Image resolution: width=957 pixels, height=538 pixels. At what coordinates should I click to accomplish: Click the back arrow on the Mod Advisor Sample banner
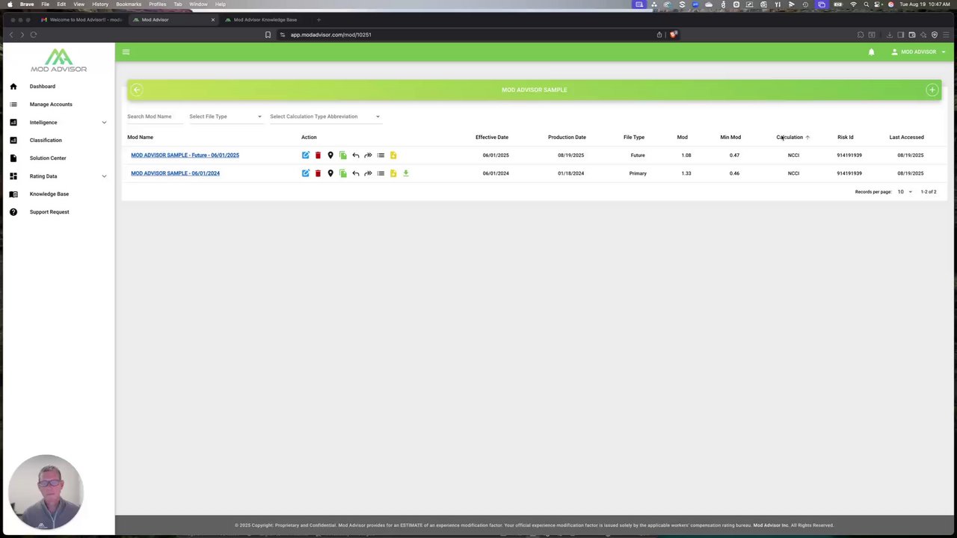(137, 90)
